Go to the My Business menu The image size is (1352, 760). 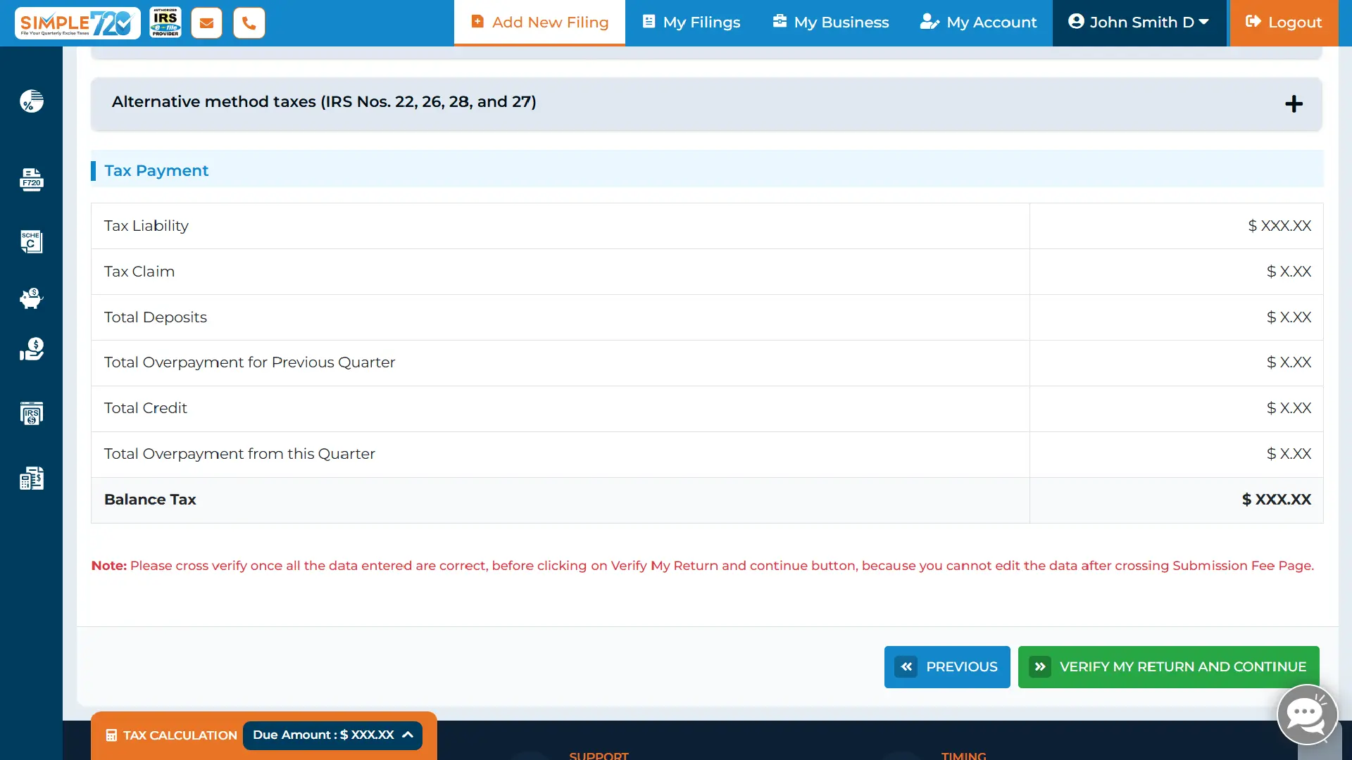(x=831, y=23)
